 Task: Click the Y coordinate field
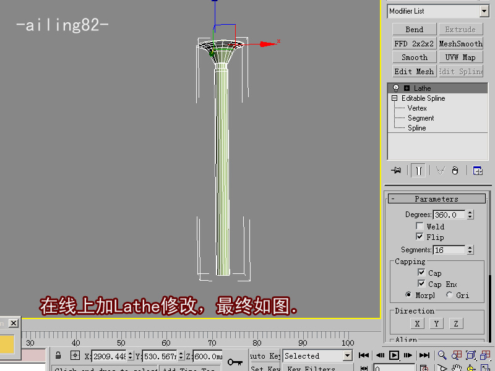click(x=160, y=357)
